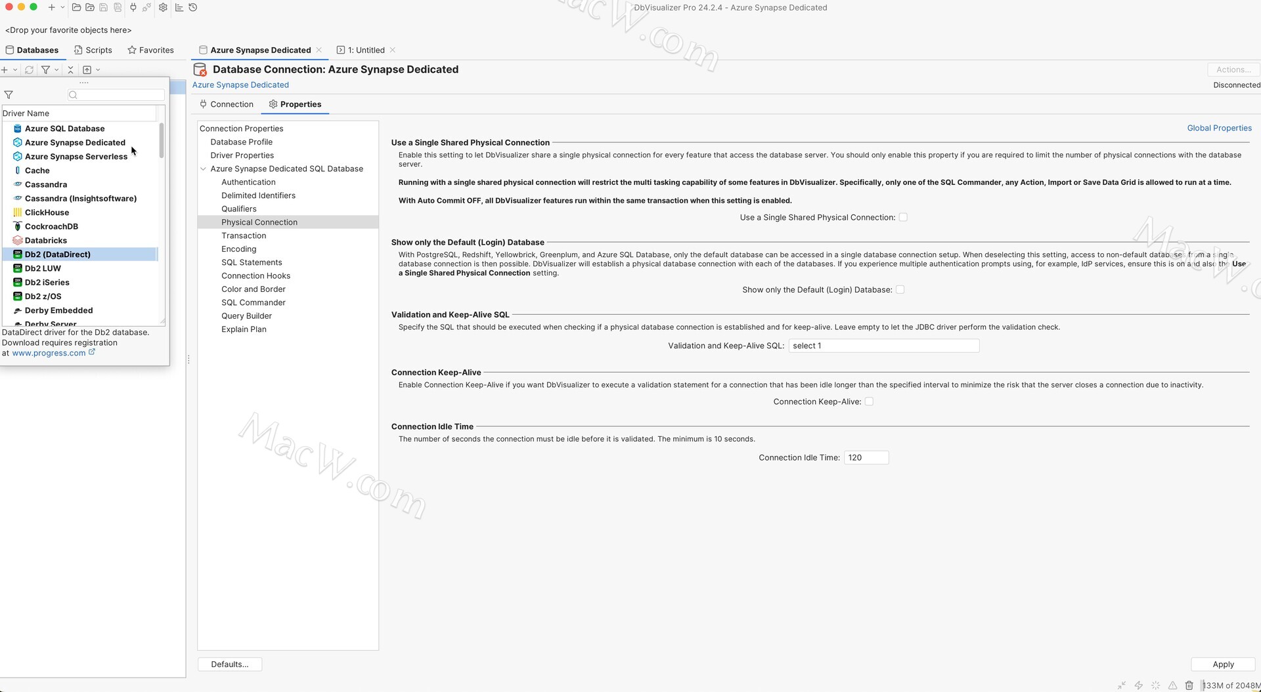Select Color and Border tree item

pos(253,289)
